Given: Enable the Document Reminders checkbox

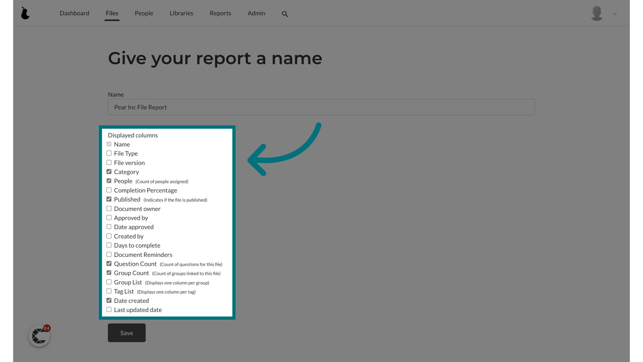Looking at the screenshot, I should (x=109, y=254).
